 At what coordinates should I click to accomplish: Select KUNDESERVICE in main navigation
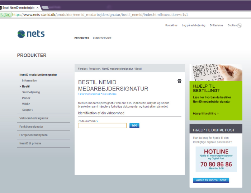[102, 38]
